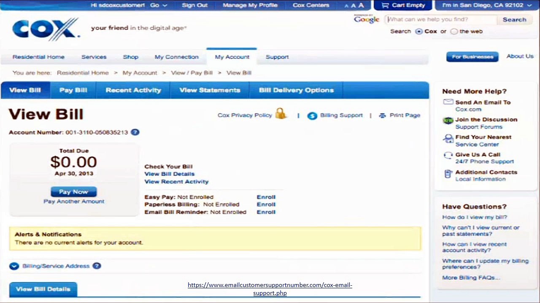
Task: Select the largest text size A
Action: pyautogui.click(x=361, y=5)
